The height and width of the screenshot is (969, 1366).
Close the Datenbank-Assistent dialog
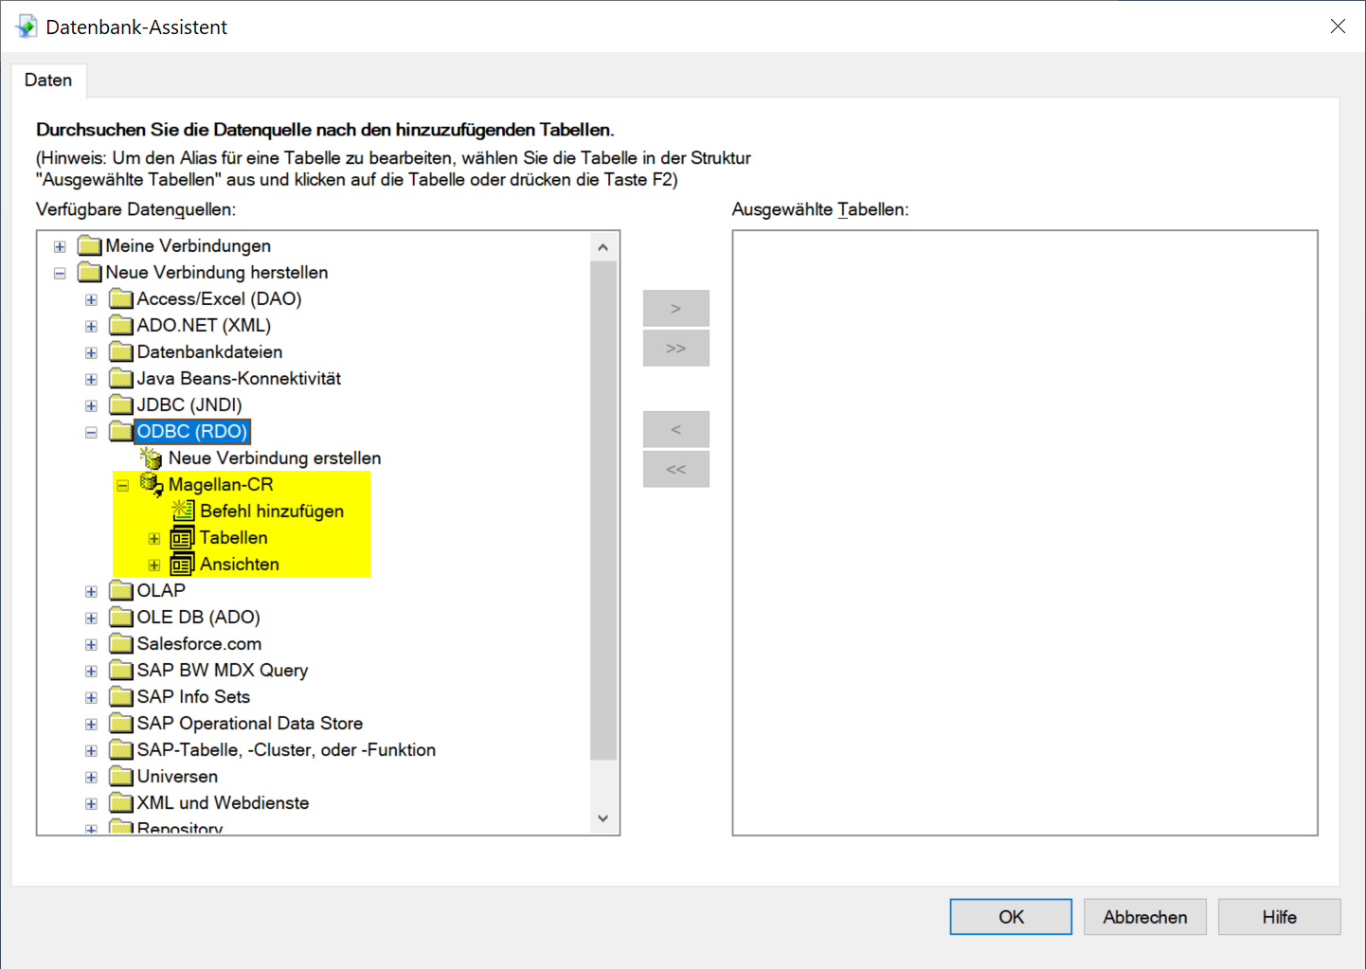click(1338, 27)
